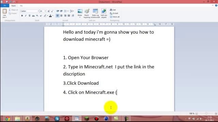
Task: Select justify text alignment
Action: (69, 16)
